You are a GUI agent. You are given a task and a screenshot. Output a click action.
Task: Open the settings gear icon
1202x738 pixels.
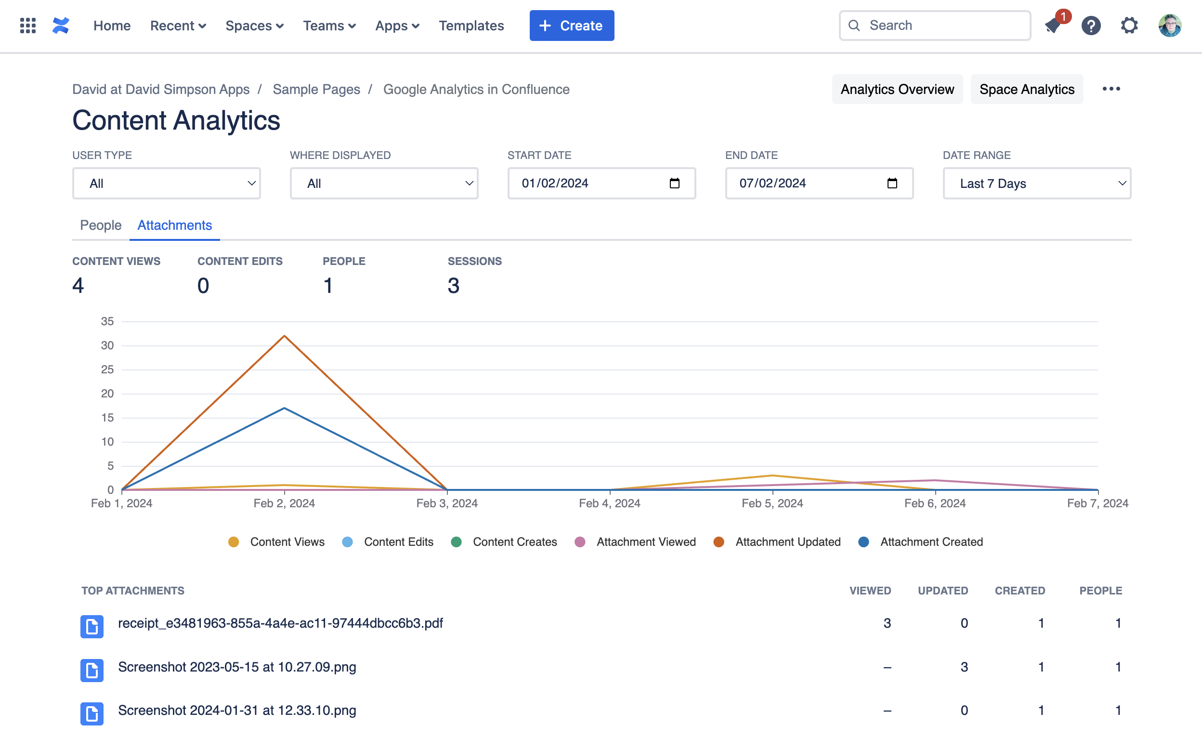[1129, 26]
